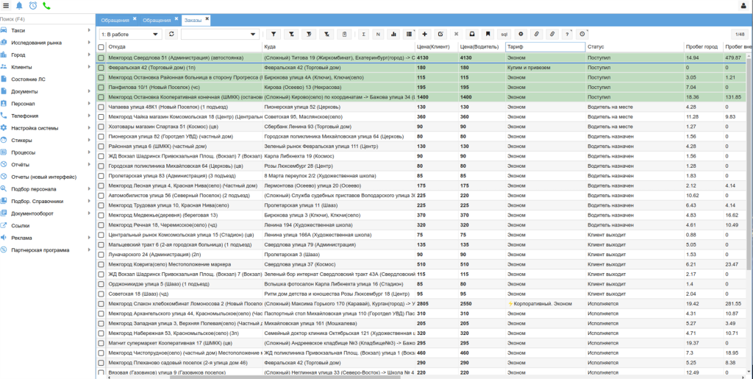The height and width of the screenshot is (379, 753).
Task: Switch to the Заказы tab
Action: 193,20
